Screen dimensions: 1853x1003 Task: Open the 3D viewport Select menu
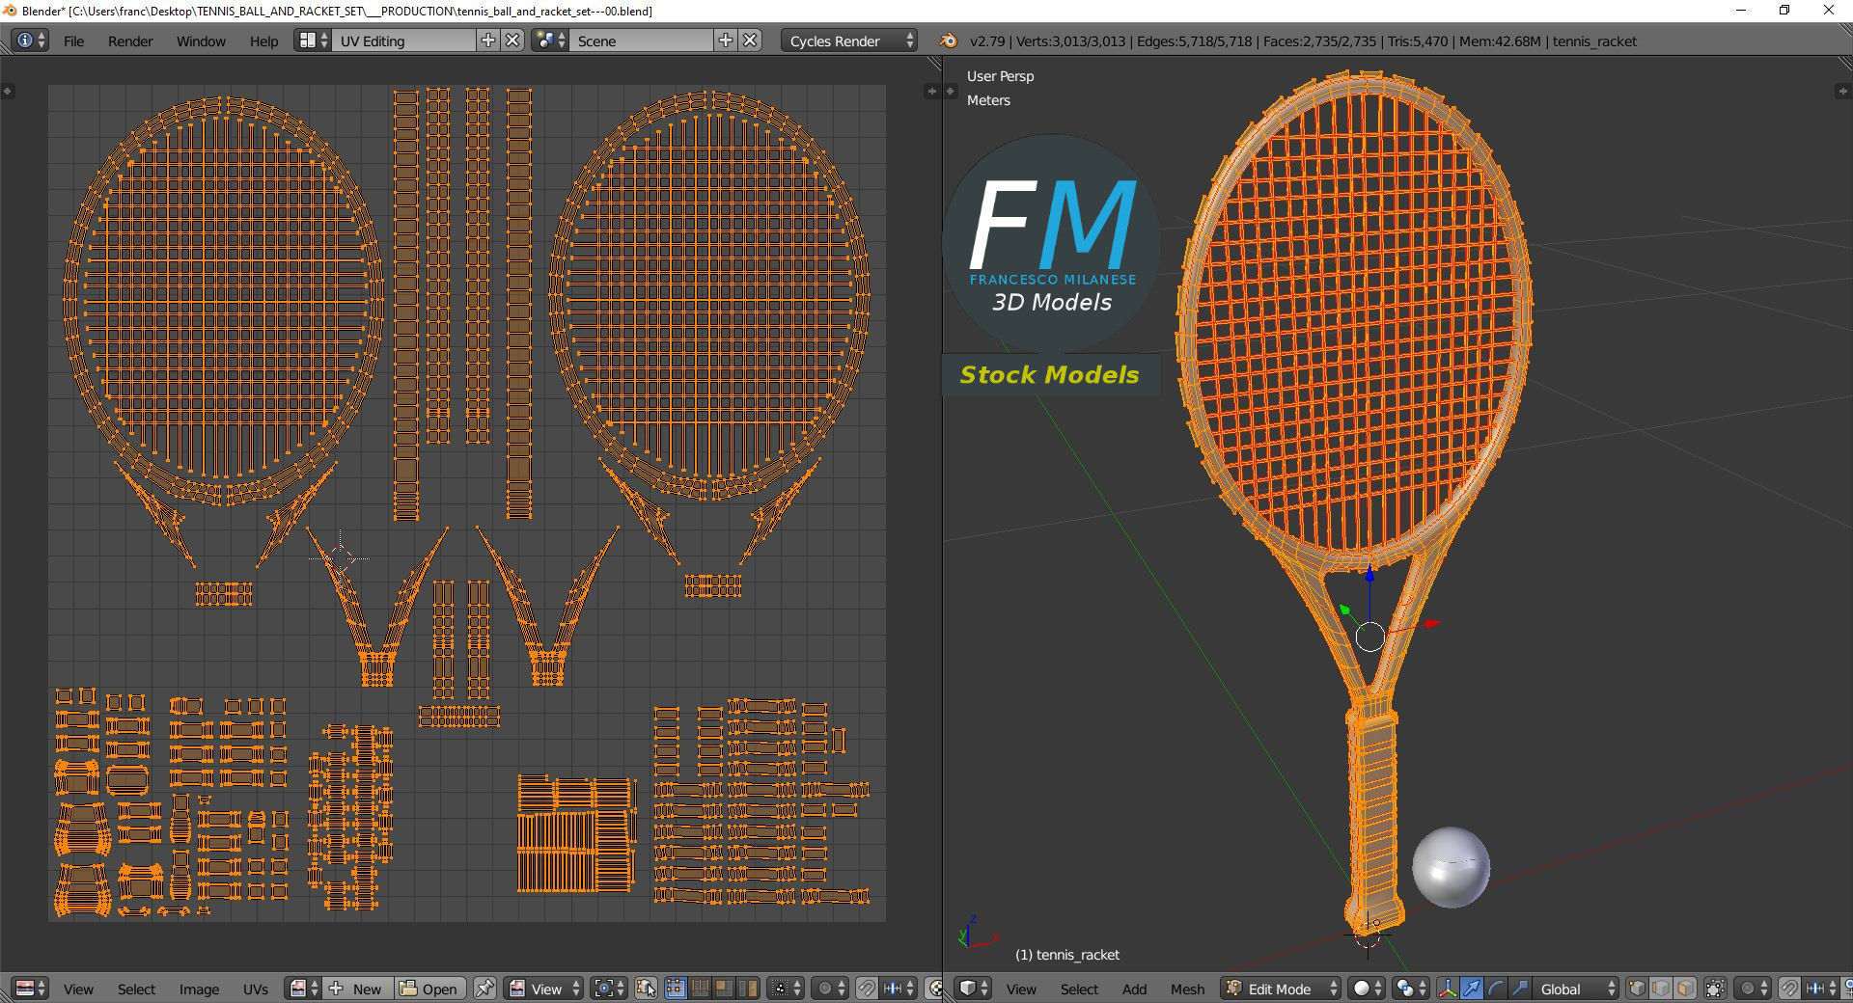[x=1079, y=989]
